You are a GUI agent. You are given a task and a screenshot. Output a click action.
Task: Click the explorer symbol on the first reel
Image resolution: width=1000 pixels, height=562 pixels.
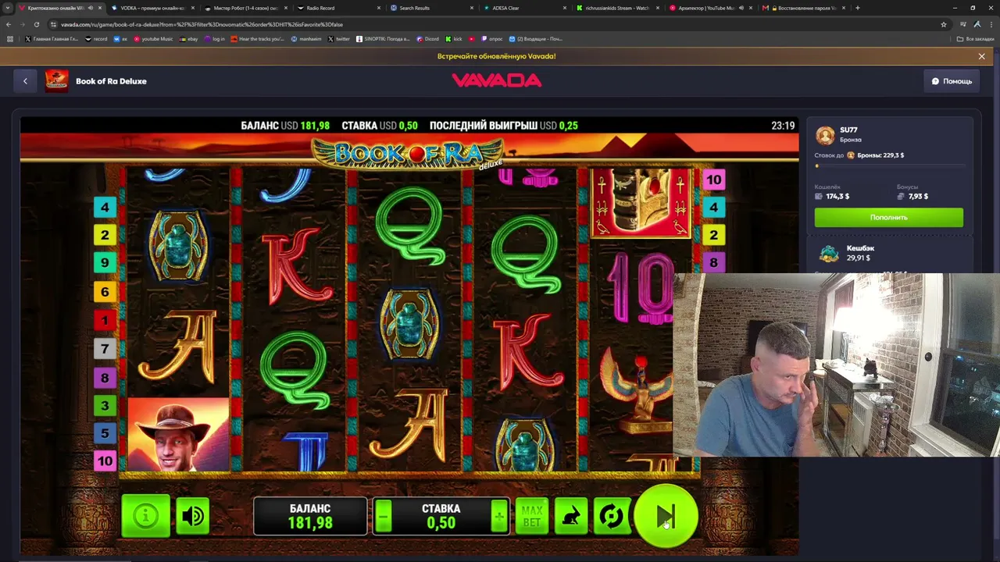(x=178, y=435)
